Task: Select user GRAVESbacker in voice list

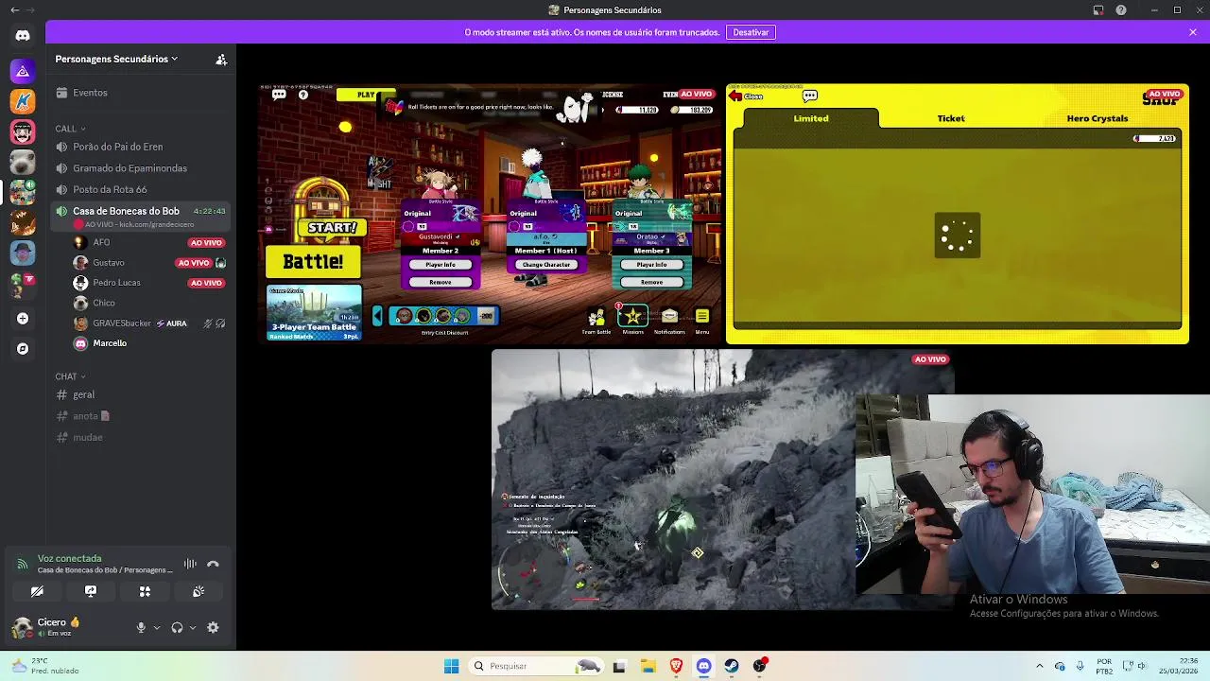Action: (149, 323)
